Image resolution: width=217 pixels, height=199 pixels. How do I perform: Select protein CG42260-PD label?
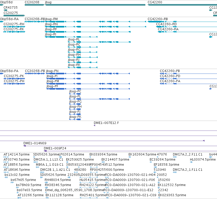(170, 76)
